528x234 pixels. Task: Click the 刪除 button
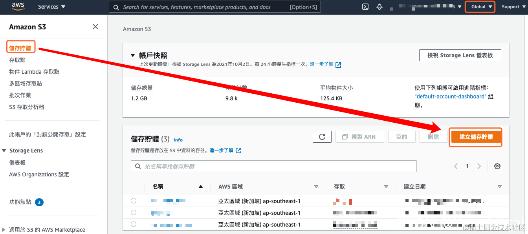coord(433,137)
